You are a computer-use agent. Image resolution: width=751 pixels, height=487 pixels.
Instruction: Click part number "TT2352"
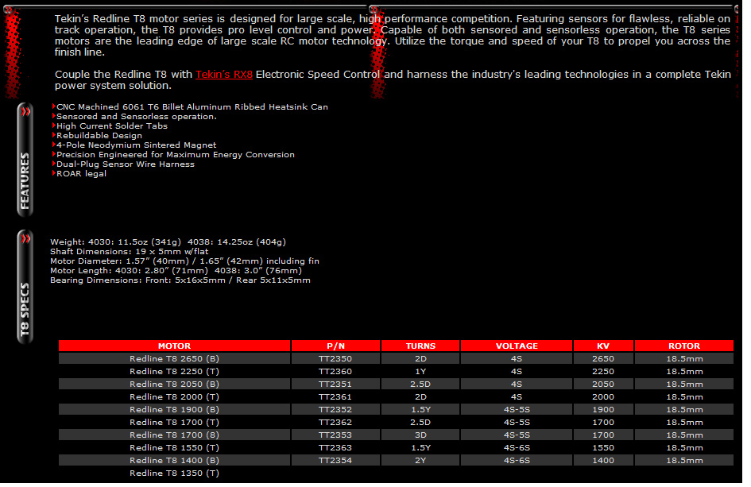point(335,409)
